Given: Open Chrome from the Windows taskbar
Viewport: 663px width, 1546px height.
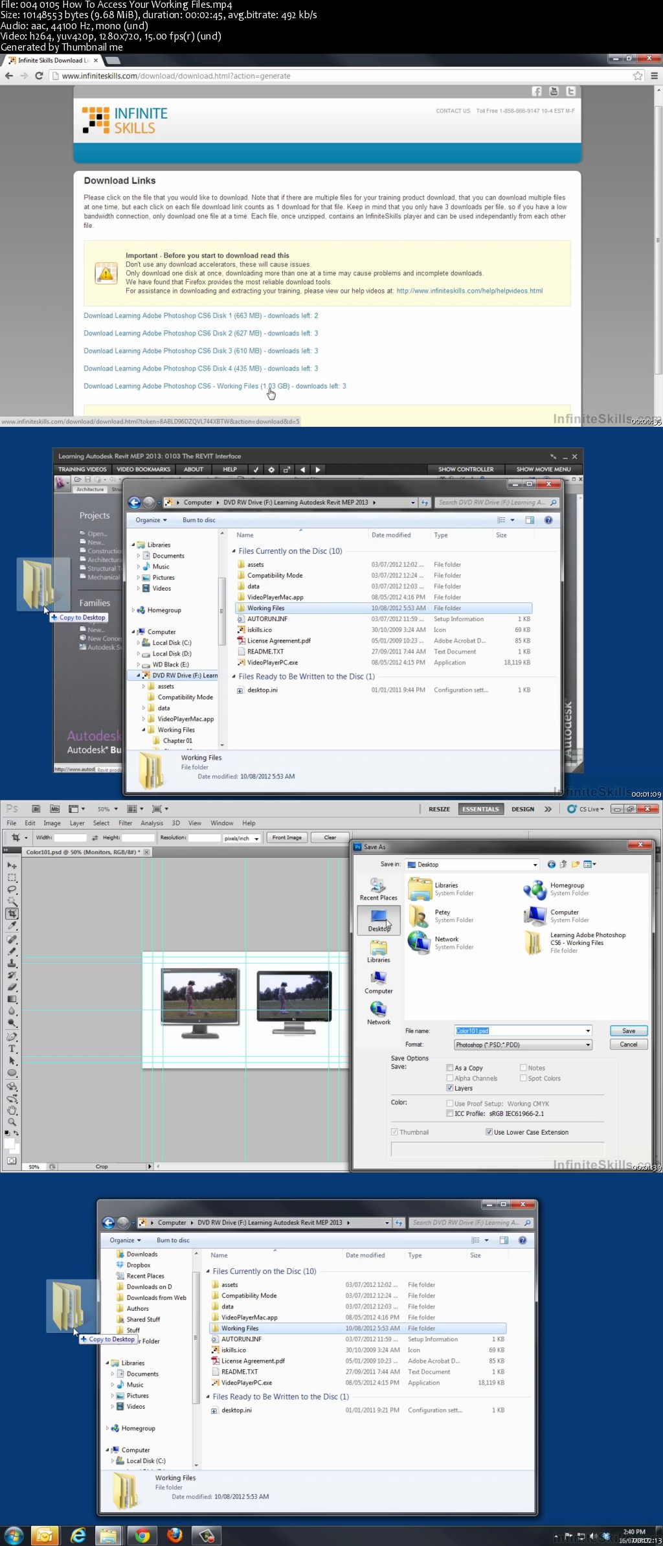Looking at the screenshot, I should tap(142, 1536).
